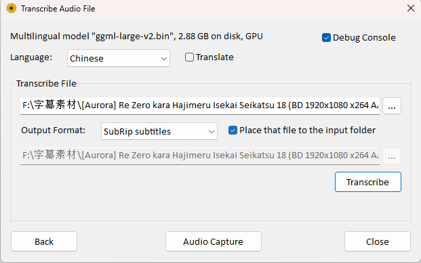Start transcription with the Transcribe button

click(368, 182)
